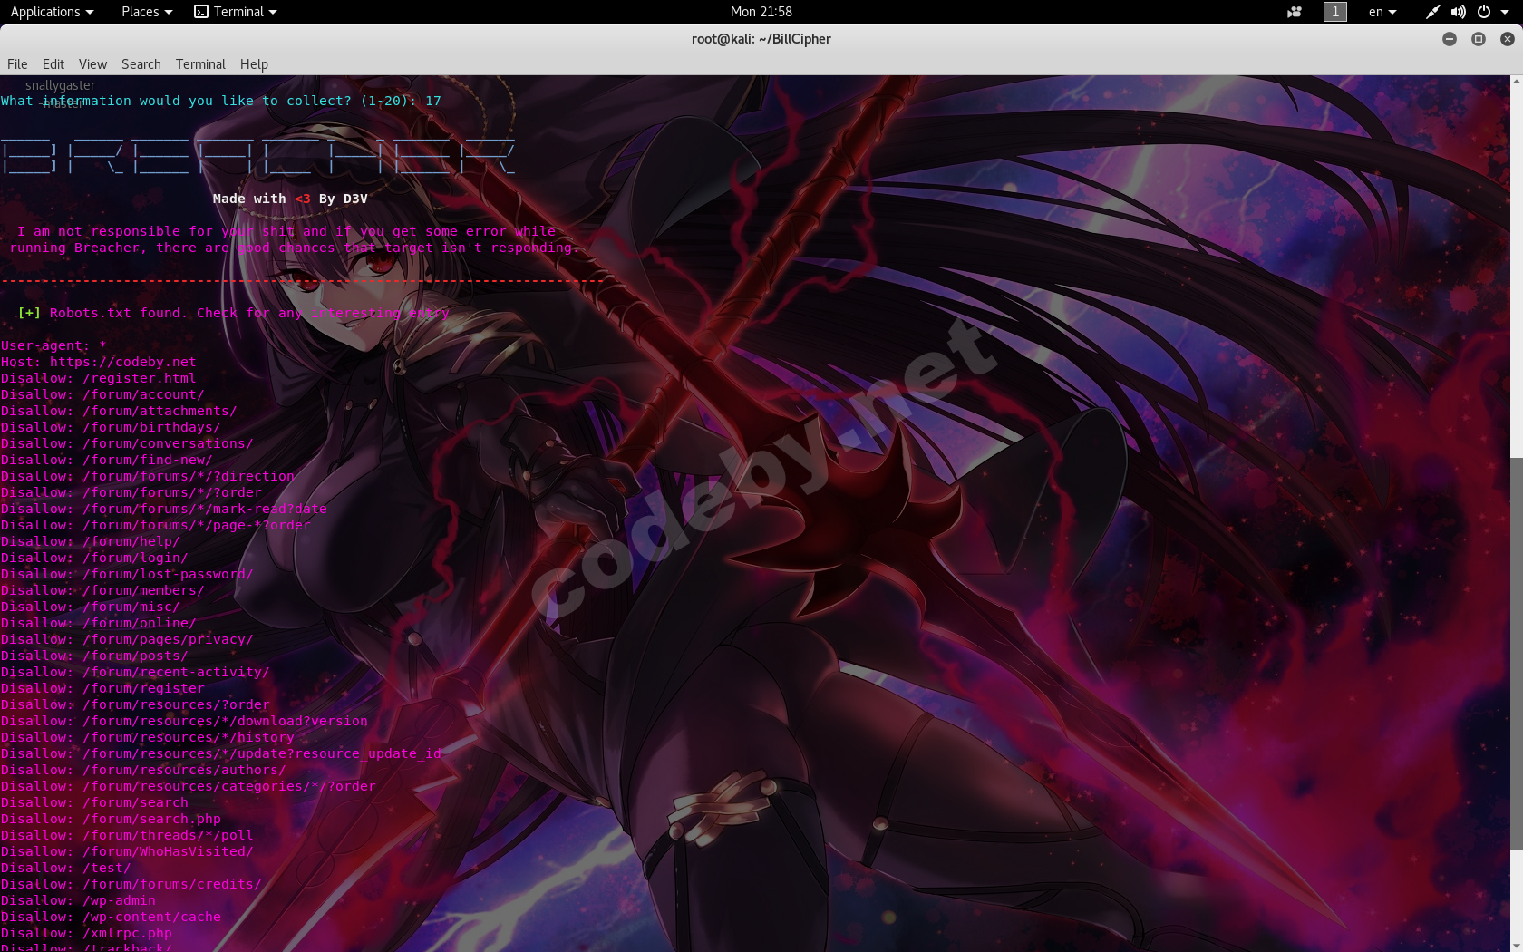
Task: Click the 'Disallow: /forum/lost-password/' line
Action: [x=127, y=574]
